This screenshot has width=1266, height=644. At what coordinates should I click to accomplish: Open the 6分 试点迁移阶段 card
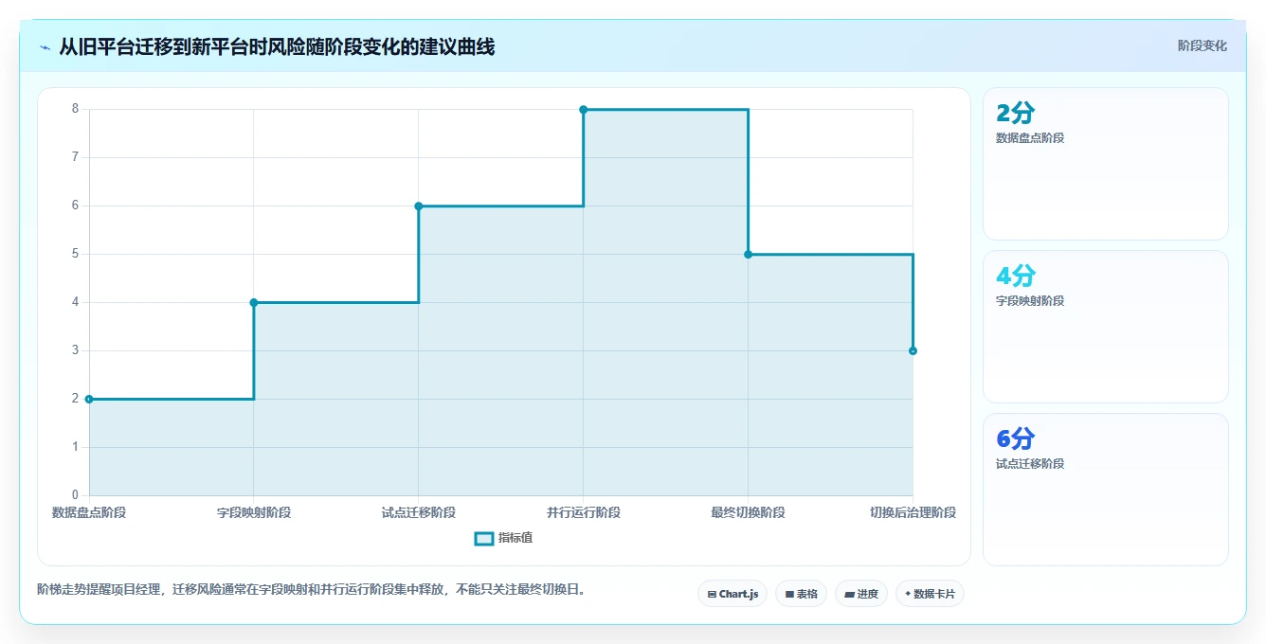pos(1106,490)
